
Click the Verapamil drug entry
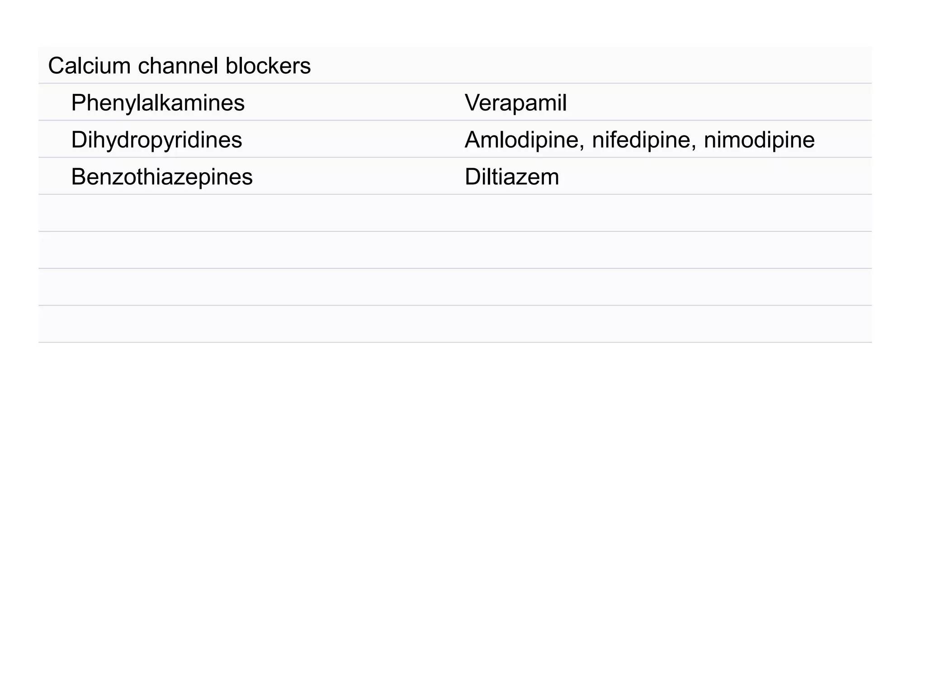coord(515,103)
